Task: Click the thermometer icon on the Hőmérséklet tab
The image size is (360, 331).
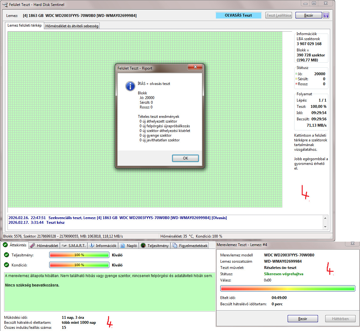Action: point(33,245)
